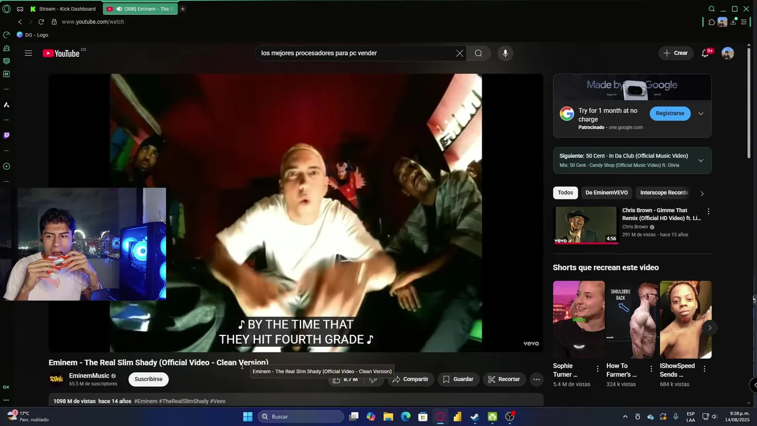Open the IShowSpeed Sends short thumbnail
Viewport: 757px width, 426px height.
(x=685, y=319)
